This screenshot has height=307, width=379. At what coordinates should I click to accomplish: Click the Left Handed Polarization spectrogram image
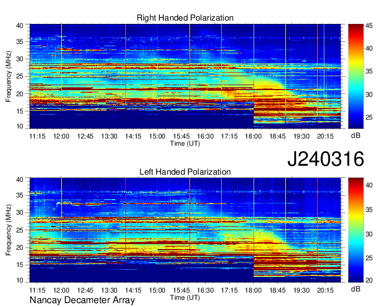point(185,230)
